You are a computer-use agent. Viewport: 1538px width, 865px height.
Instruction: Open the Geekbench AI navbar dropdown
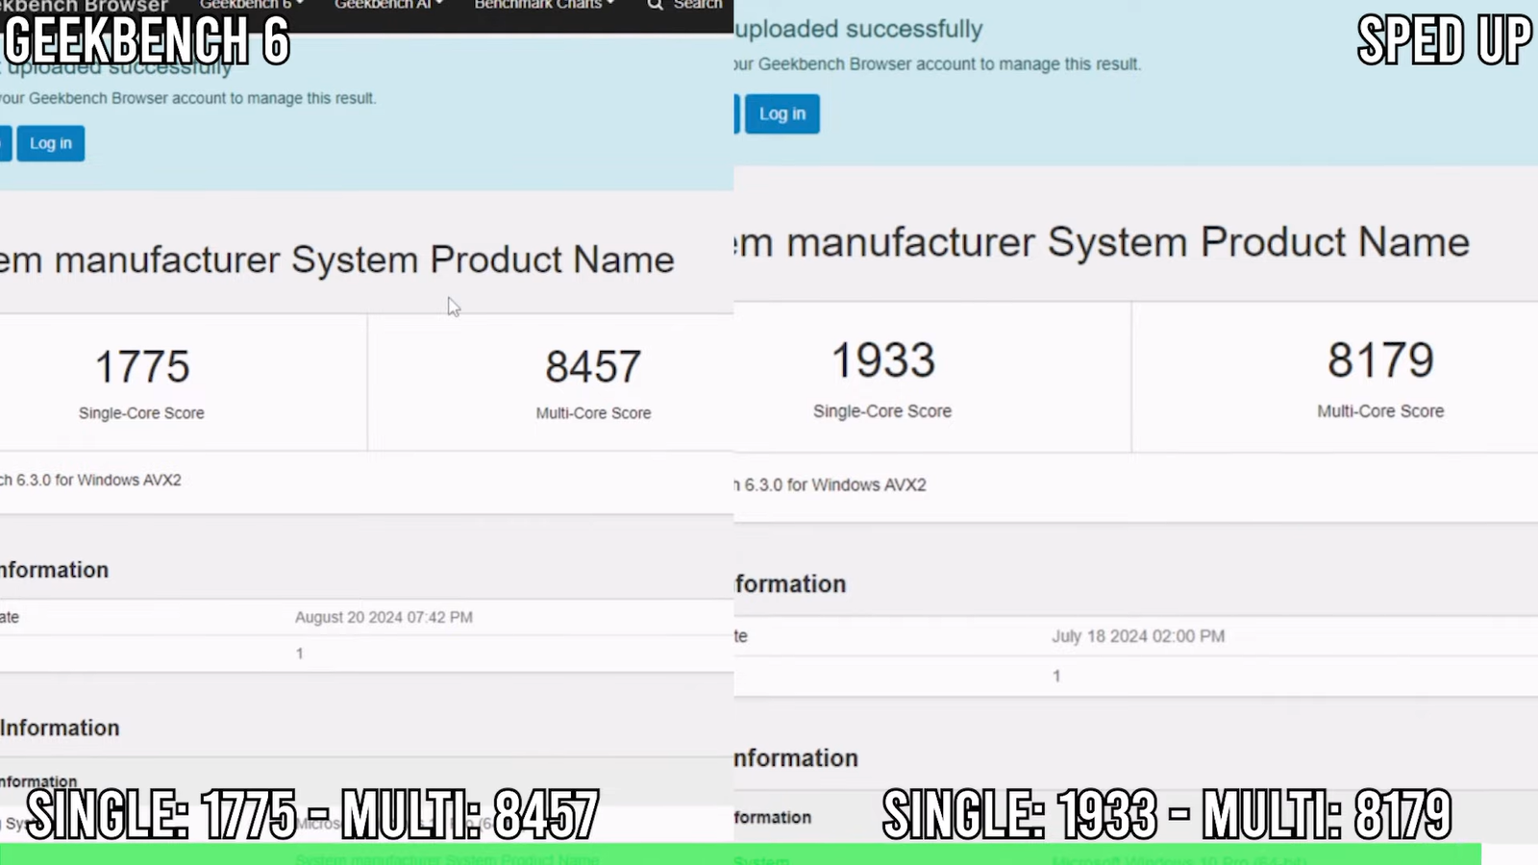(388, 5)
